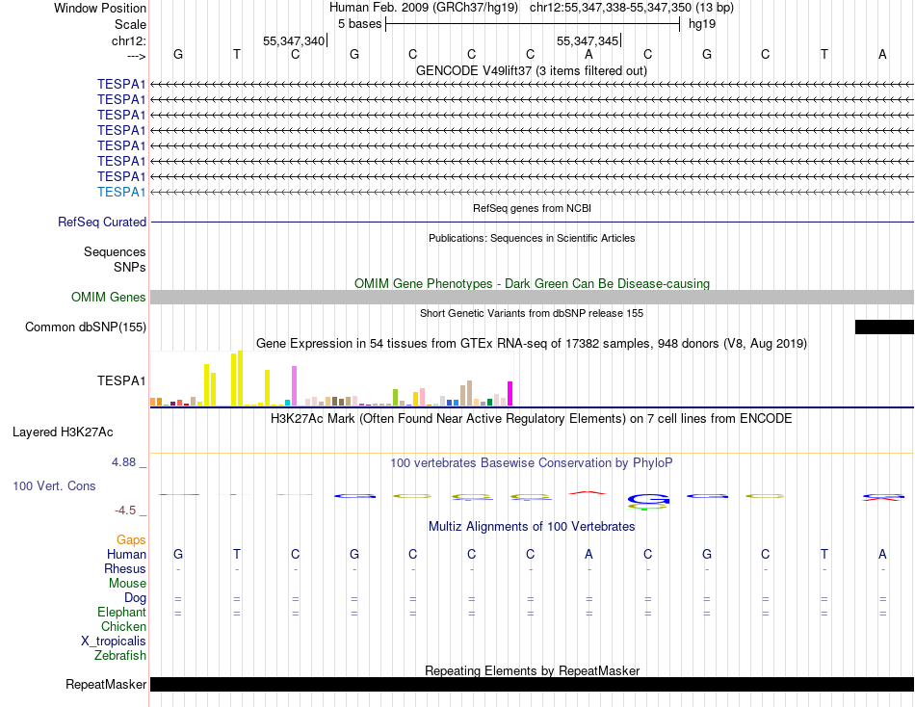The width and height of the screenshot is (915, 707).
Task: Select the Dog alignment row label
Action: [x=135, y=598]
